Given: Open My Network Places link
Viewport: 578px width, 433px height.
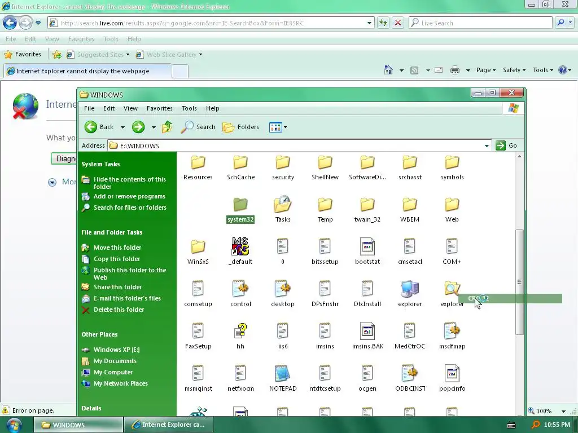Looking at the screenshot, I should pyautogui.click(x=121, y=383).
